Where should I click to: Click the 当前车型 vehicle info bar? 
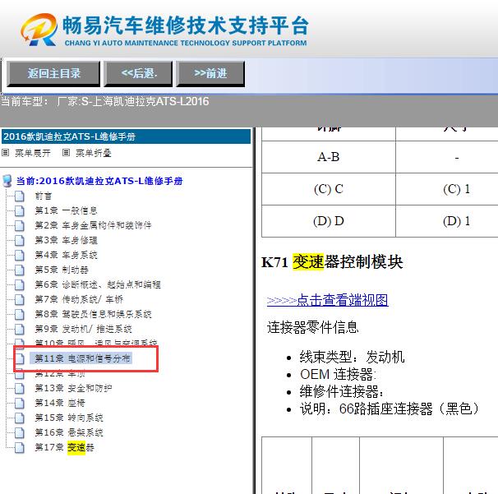pos(249,111)
